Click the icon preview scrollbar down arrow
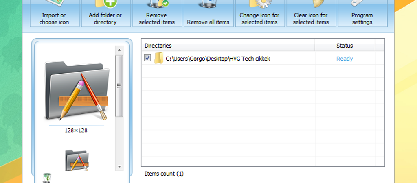This screenshot has height=183, width=417. tap(119, 167)
